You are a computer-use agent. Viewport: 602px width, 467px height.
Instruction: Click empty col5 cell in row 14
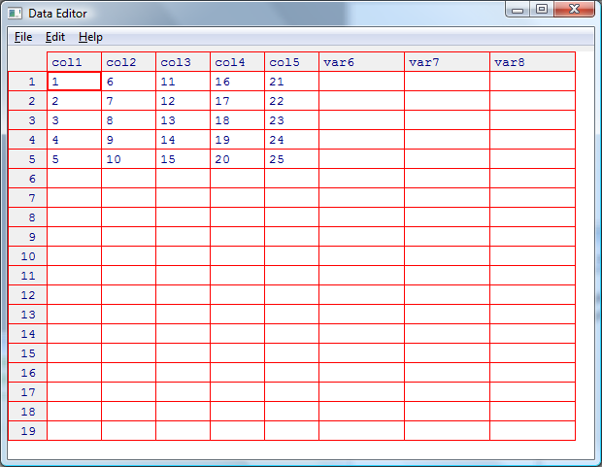coord(291,333)
